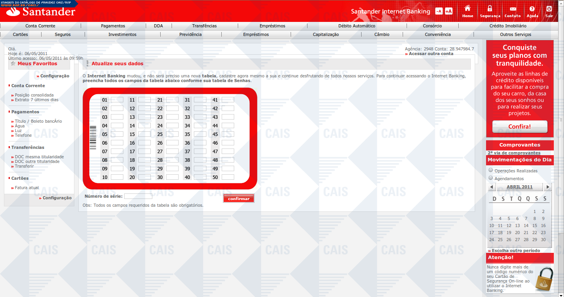The width and height of the screenshot is (564, 297).
Task: Click the Confira! banner button
Action: 519,127
